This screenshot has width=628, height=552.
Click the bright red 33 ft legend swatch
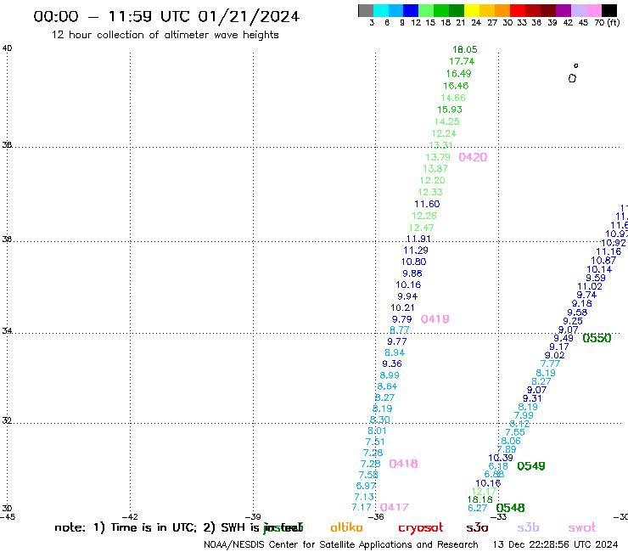tap(518, 10)
